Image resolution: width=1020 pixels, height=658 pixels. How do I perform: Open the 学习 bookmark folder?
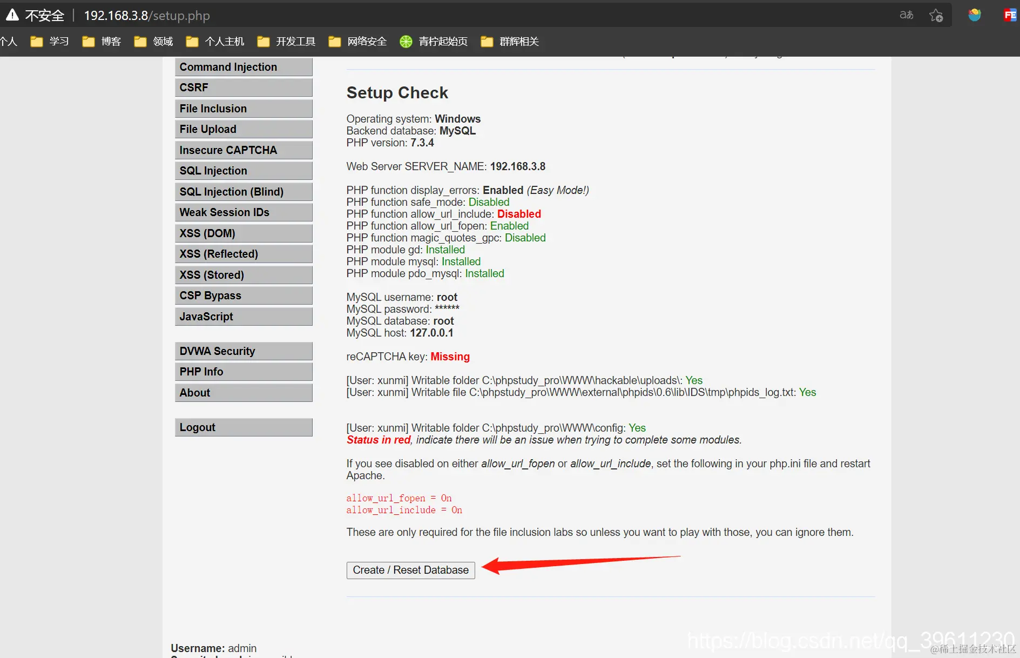click(50, 42)
